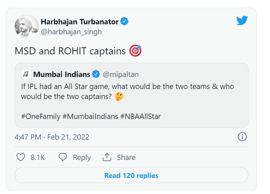This screenshot has width=270, height=194.
Task: Click the MSD and ROHIT captains tweet text
Action: click(x=70, y=51)
